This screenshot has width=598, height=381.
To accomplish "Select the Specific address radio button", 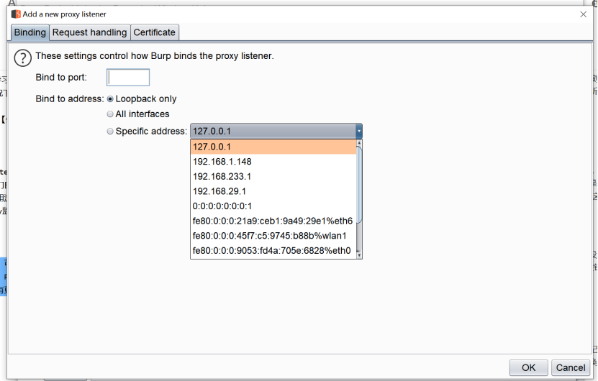I will coord(110,132).
